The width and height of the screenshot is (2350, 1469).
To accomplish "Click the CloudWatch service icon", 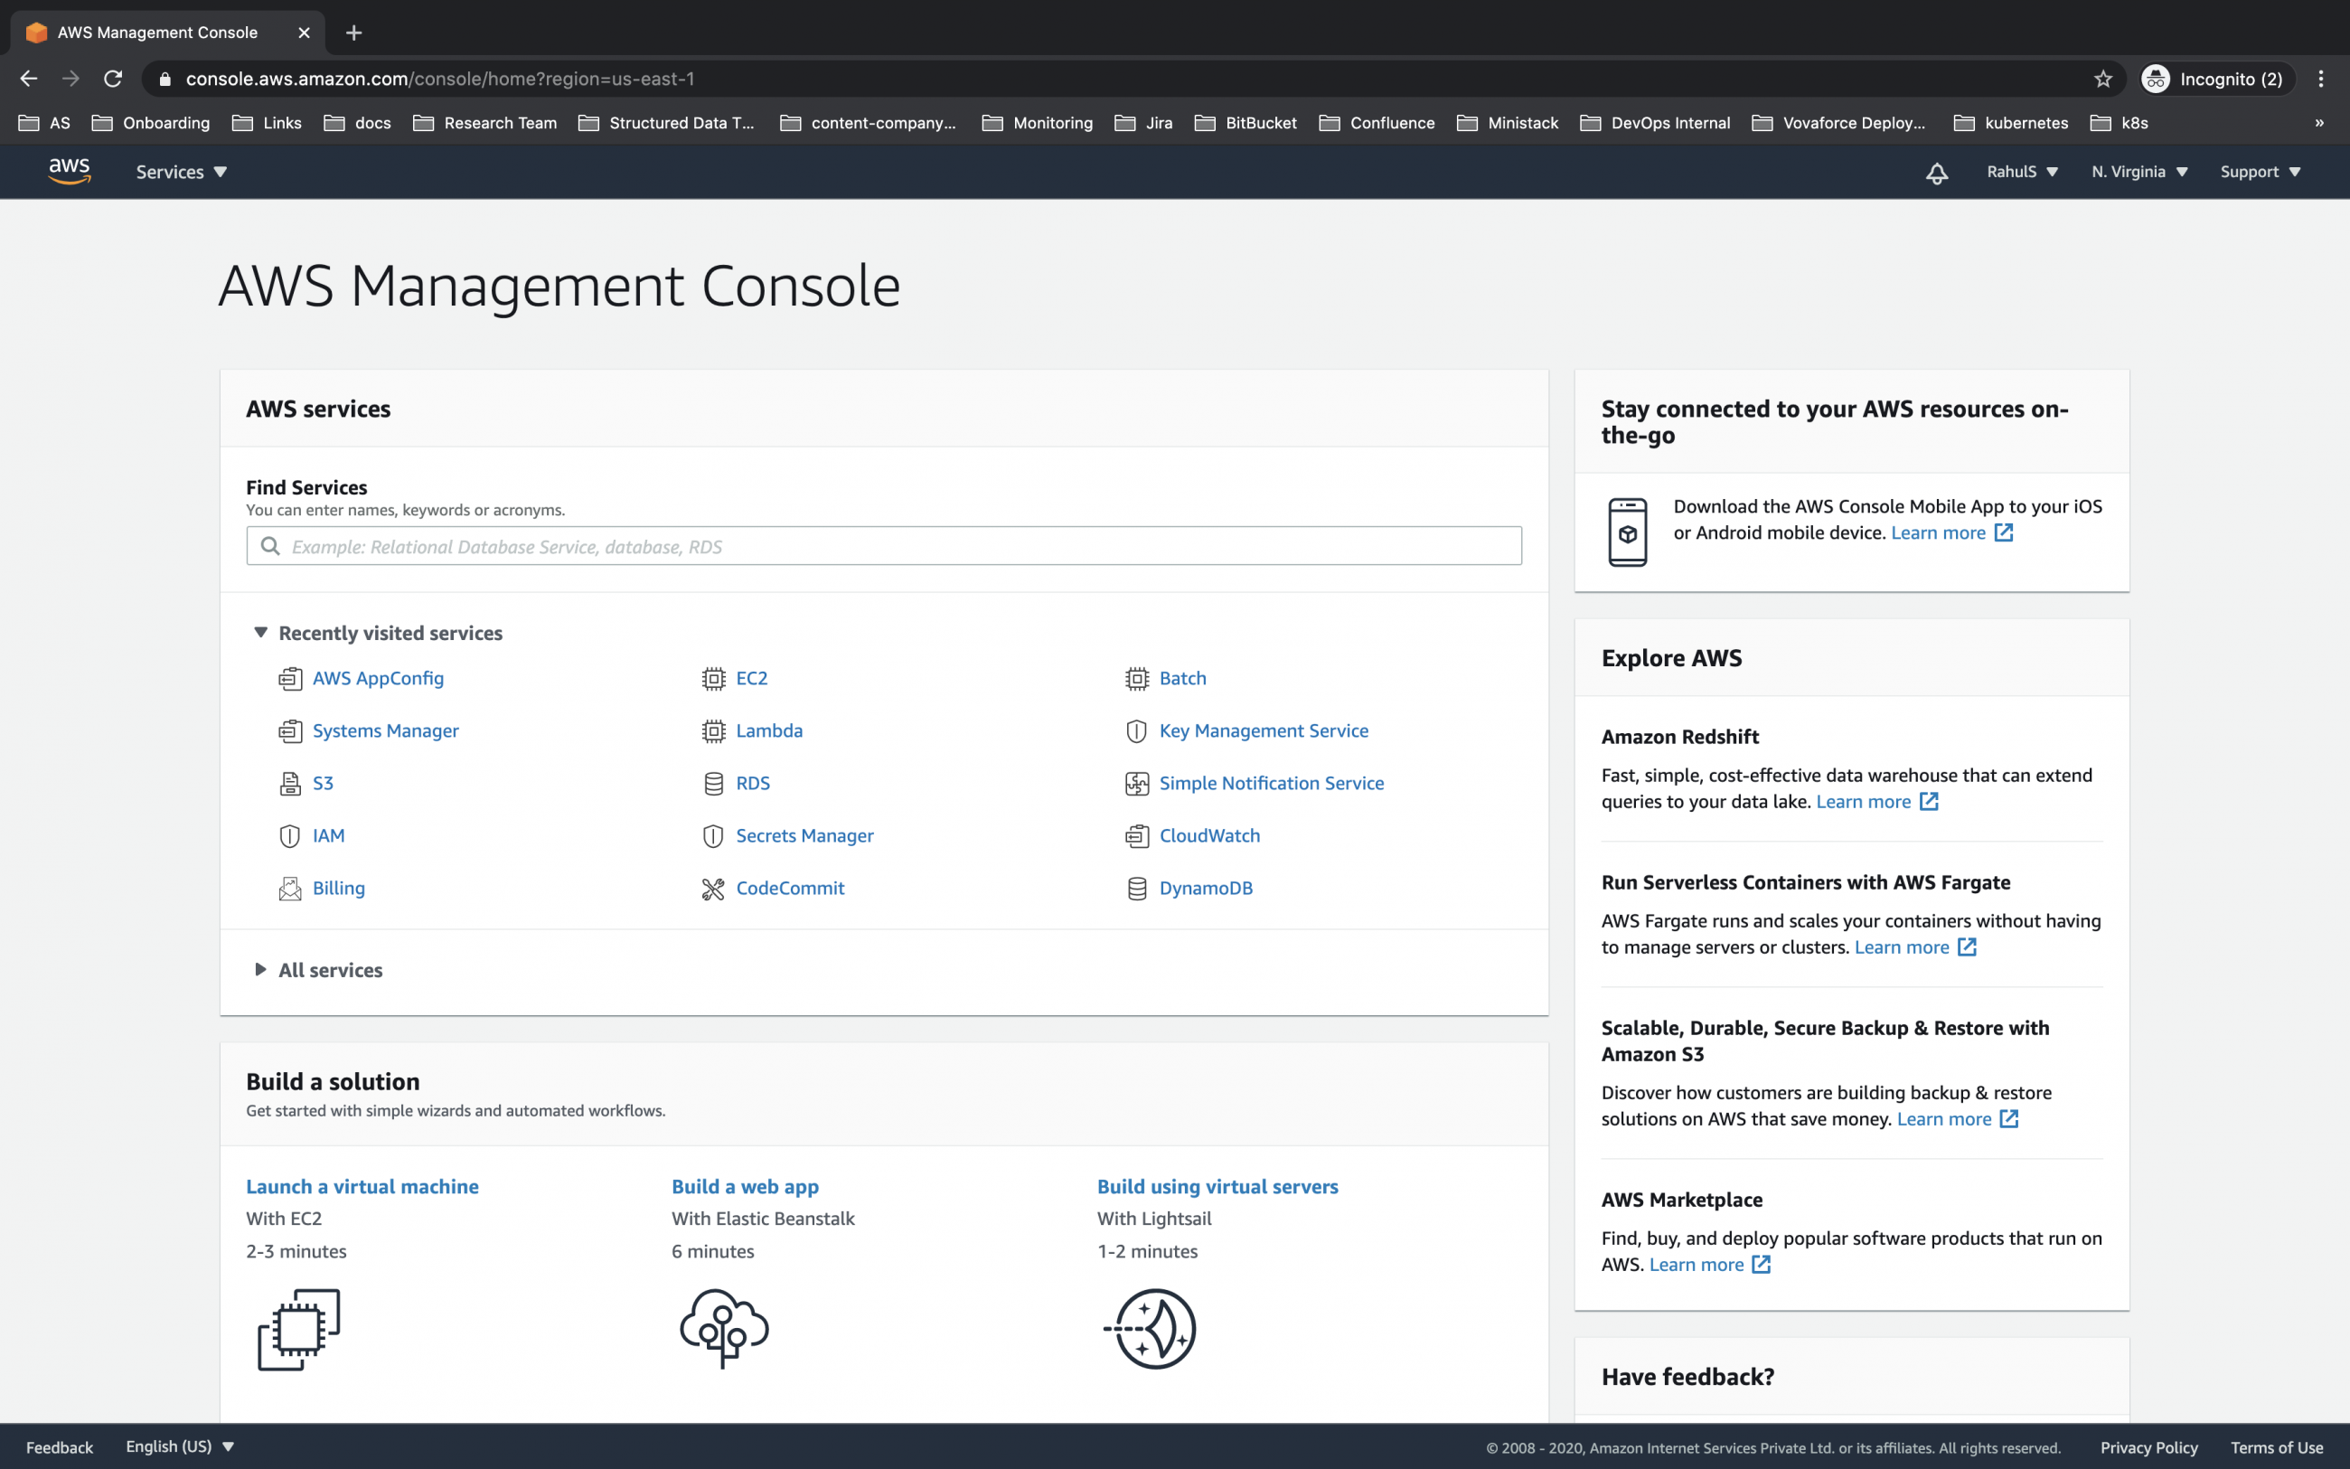I will [x=1136, y=835].
